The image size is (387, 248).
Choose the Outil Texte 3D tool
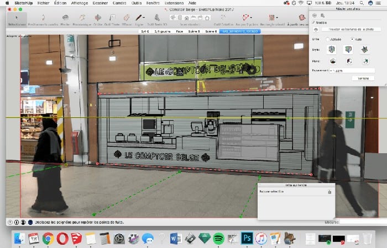point(157,19)
